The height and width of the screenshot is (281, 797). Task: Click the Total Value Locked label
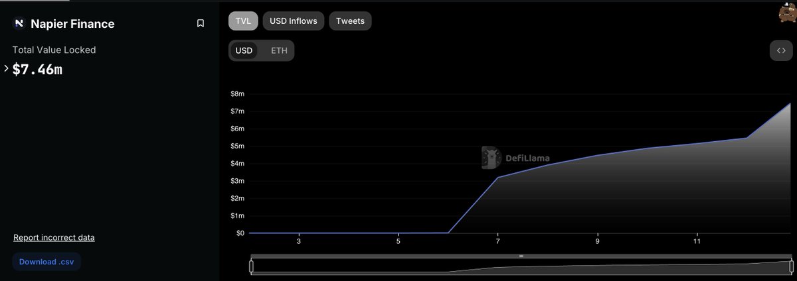(54, 50)
